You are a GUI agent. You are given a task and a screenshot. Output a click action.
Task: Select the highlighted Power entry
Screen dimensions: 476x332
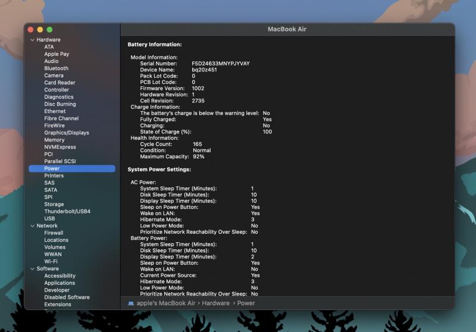tap(72, 168)
